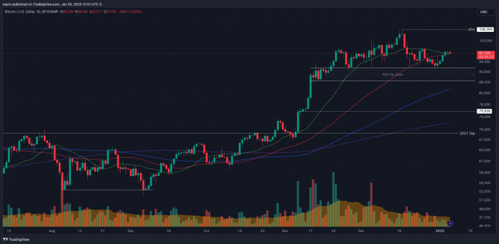Screen dimensions: 499x244
Task: Click the ATH text label
Action: (471, 29)
